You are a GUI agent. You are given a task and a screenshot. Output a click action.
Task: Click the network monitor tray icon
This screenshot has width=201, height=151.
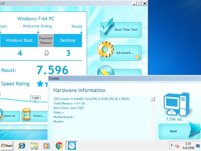tap(198, 146)
